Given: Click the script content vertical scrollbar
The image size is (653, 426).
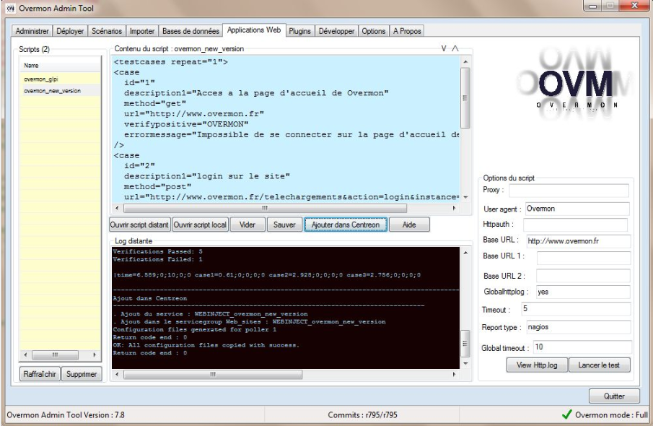Looking at the screenshot, I should (x=465, y=130).
